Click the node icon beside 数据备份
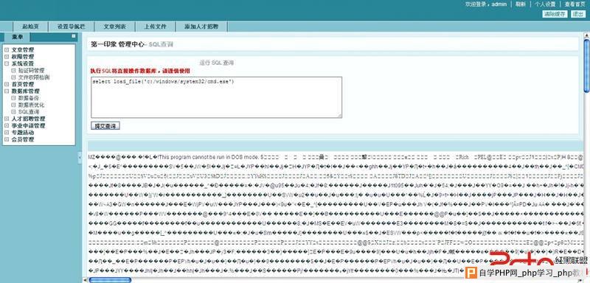 (13, 98)
